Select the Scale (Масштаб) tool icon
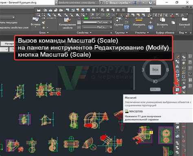This screenshot has height=156, width=193. [x=178, y=90]
